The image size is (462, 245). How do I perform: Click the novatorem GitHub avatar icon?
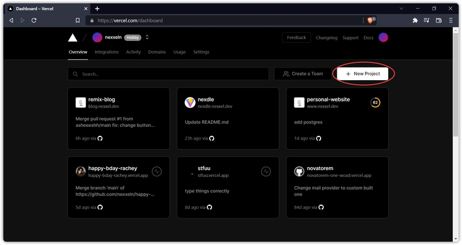299,171
